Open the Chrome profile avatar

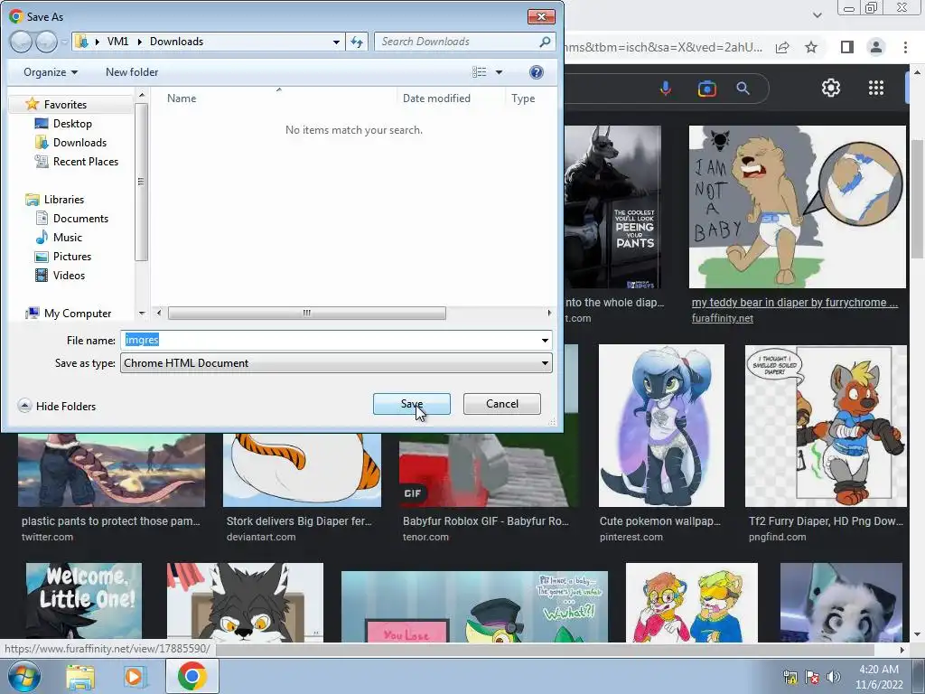(x=876, y=47)
